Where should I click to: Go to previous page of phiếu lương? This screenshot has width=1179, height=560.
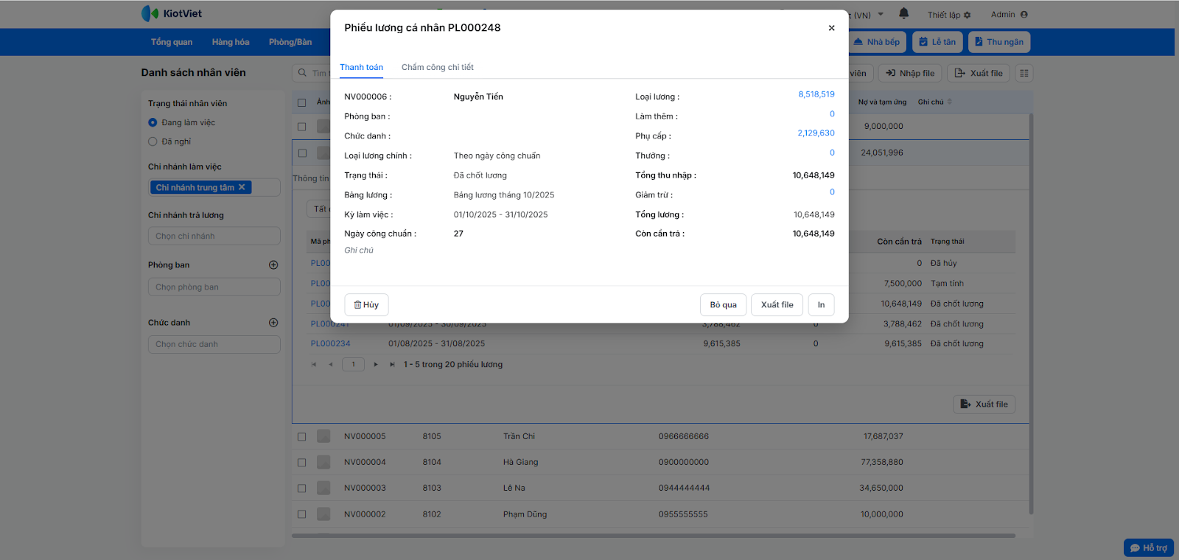[x=331, y=365]
